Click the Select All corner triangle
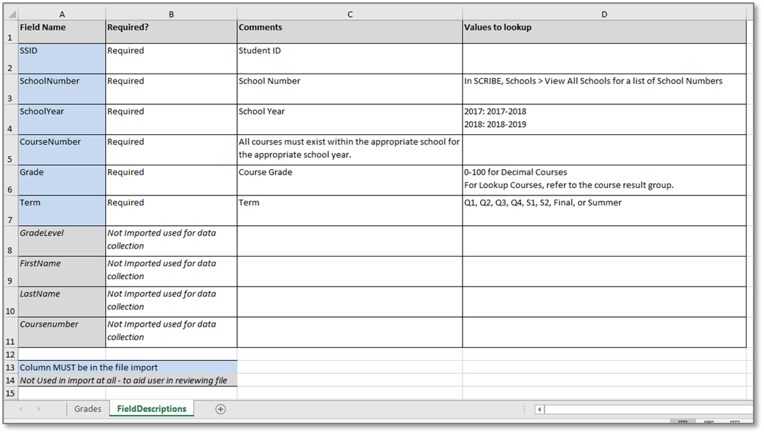The height and width of the screenshot is (433, 764). click(x=11, y=14)
